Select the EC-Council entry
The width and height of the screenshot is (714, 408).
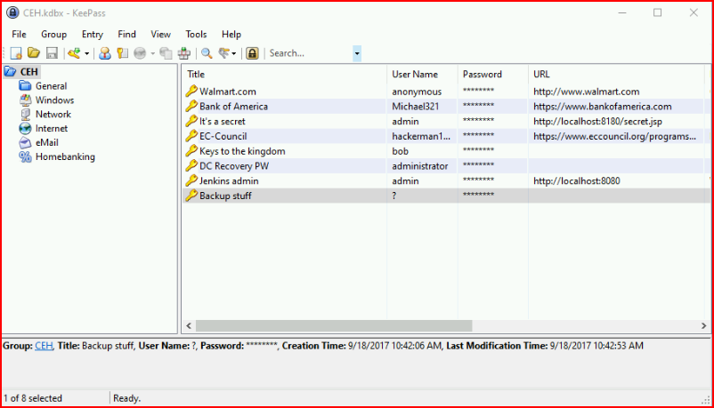coord(223,137)
